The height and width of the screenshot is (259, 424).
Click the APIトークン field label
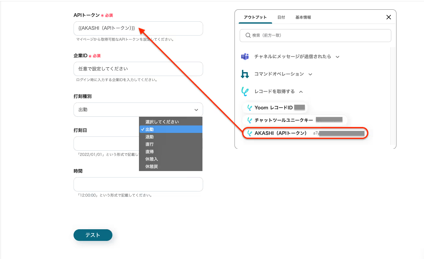(87, 15)
